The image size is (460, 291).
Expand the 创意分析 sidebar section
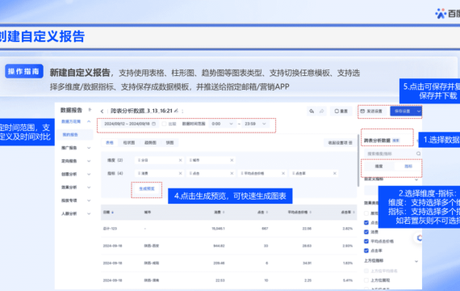point(89,174)
